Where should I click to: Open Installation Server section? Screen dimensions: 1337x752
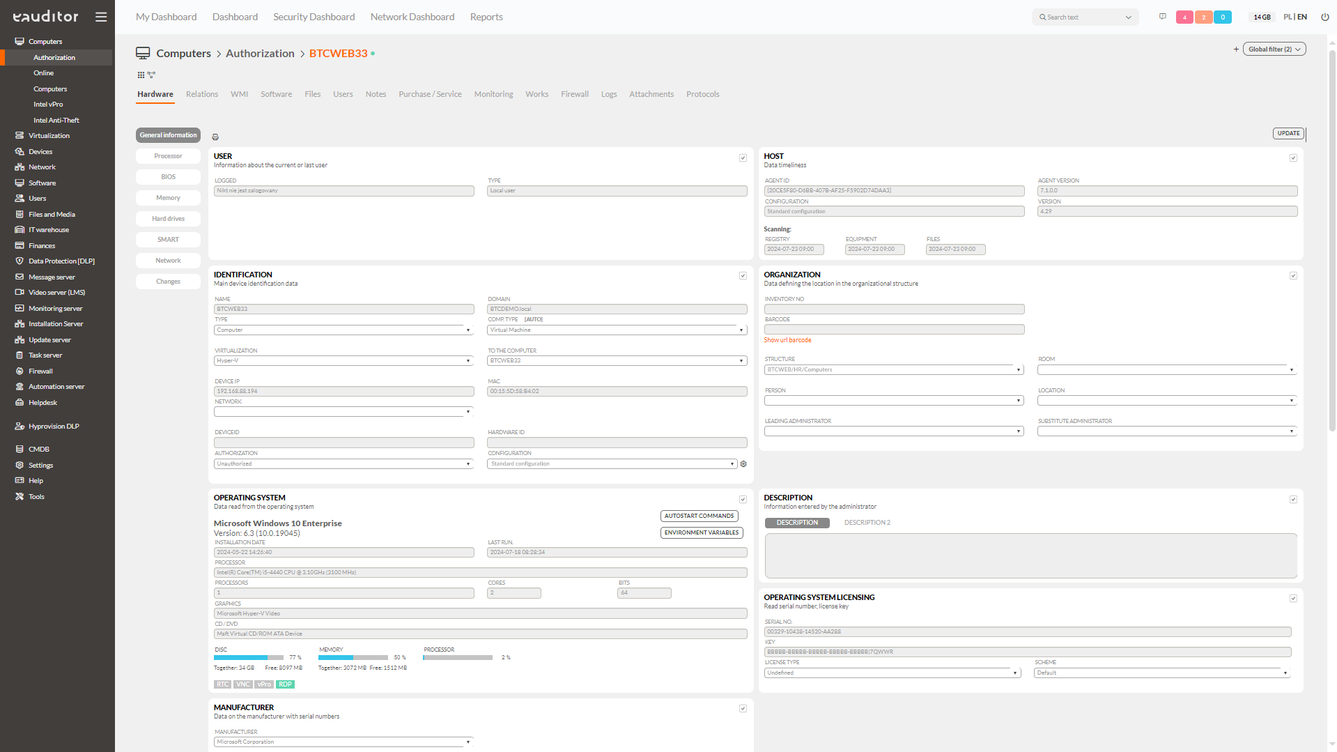pos(56,324)
